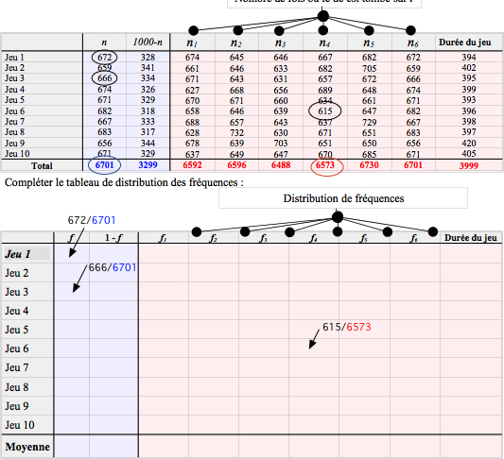Click the value 328 in row Jeu 1

click(x=148, y=57)
